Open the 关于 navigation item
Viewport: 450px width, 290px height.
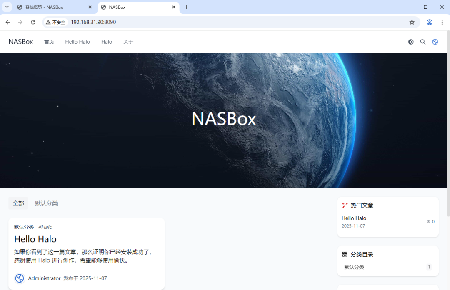pos(128,42)
